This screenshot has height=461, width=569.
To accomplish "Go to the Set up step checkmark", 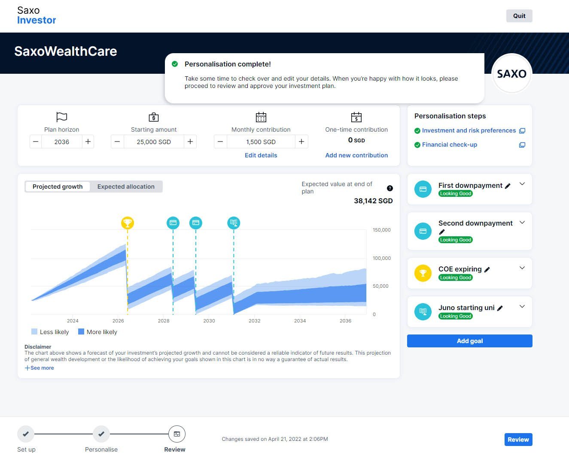I will (26, 434).
